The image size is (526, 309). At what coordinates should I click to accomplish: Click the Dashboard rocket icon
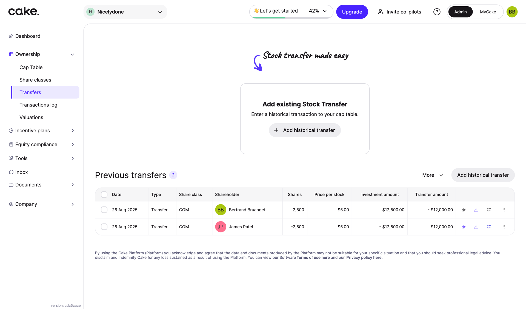click(11, 36)
